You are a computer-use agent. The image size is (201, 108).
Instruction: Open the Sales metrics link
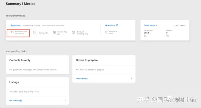(150, 25)
